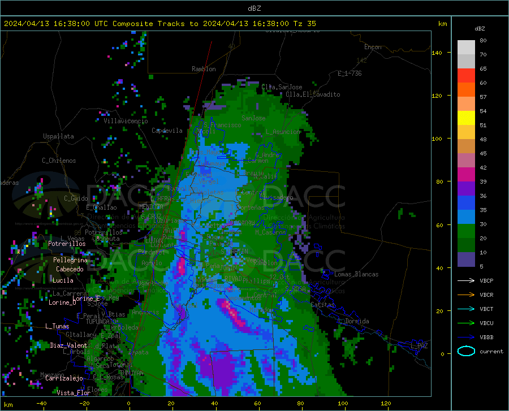Click the 'VBCT' legend label
509x411 pixels.
(486, 309)
